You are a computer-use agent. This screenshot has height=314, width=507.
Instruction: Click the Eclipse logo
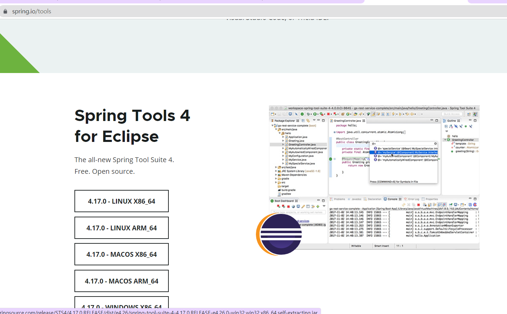(279, 234)
